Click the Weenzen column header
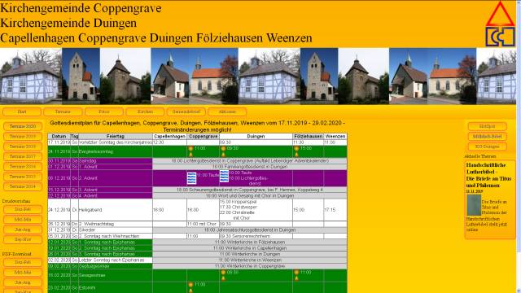This screenshot has height=293, width=521. coord(335,136)
